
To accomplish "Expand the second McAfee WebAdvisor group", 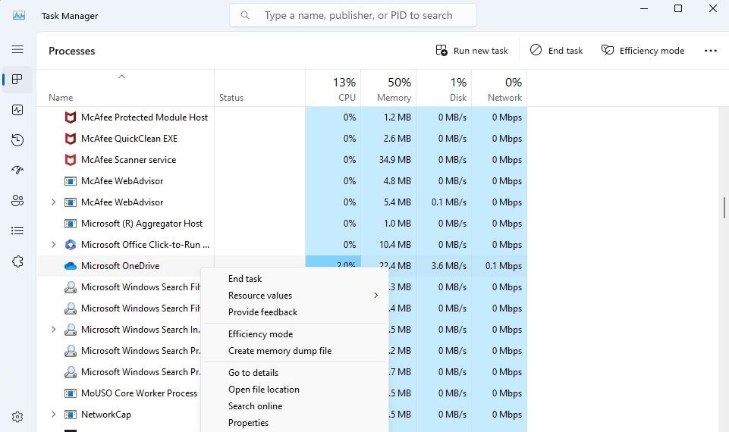I will click(x=53, y=202).
